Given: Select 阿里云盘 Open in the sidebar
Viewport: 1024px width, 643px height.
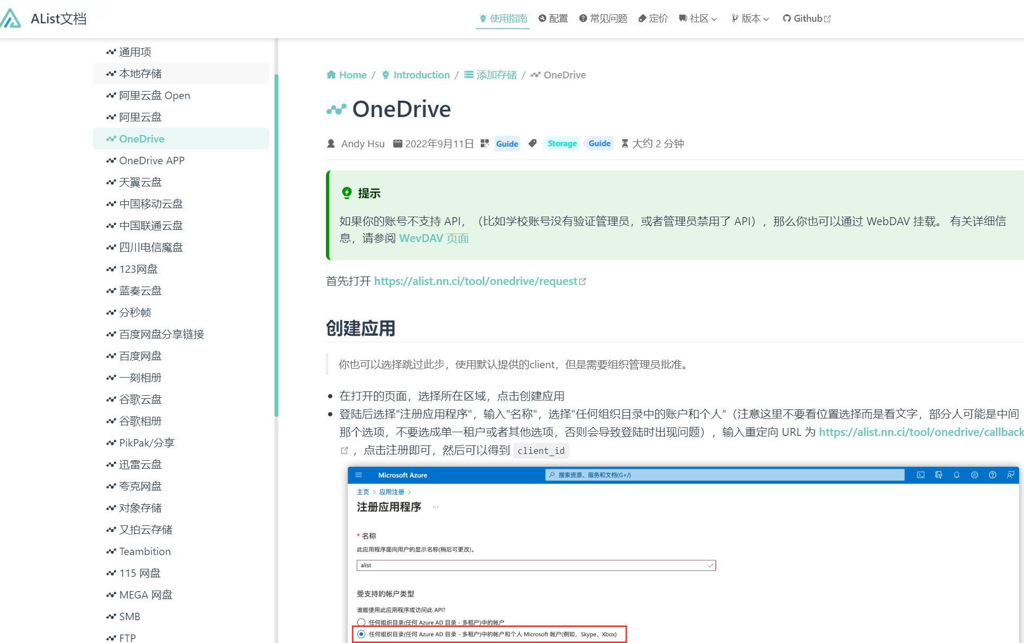Looking at the screenshot, I should pyautogui.click(x=181, y=95).
